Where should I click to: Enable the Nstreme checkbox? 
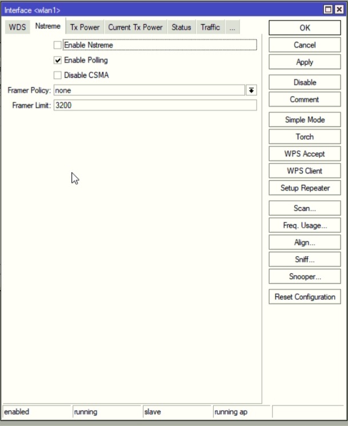(x=58, y=45)
